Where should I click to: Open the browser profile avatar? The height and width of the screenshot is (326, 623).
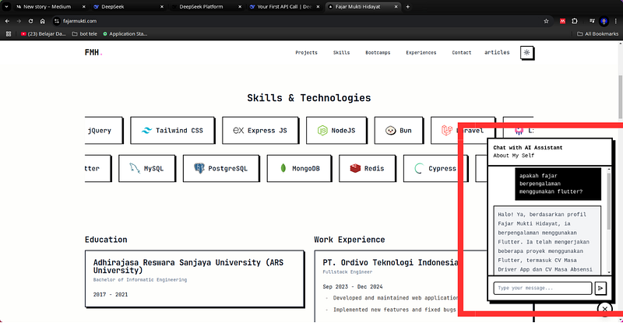(x=604, y=21)
